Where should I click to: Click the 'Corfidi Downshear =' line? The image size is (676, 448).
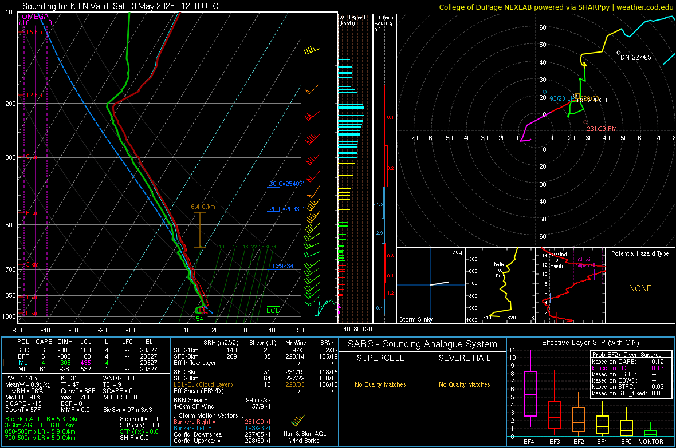pos(222,434)
